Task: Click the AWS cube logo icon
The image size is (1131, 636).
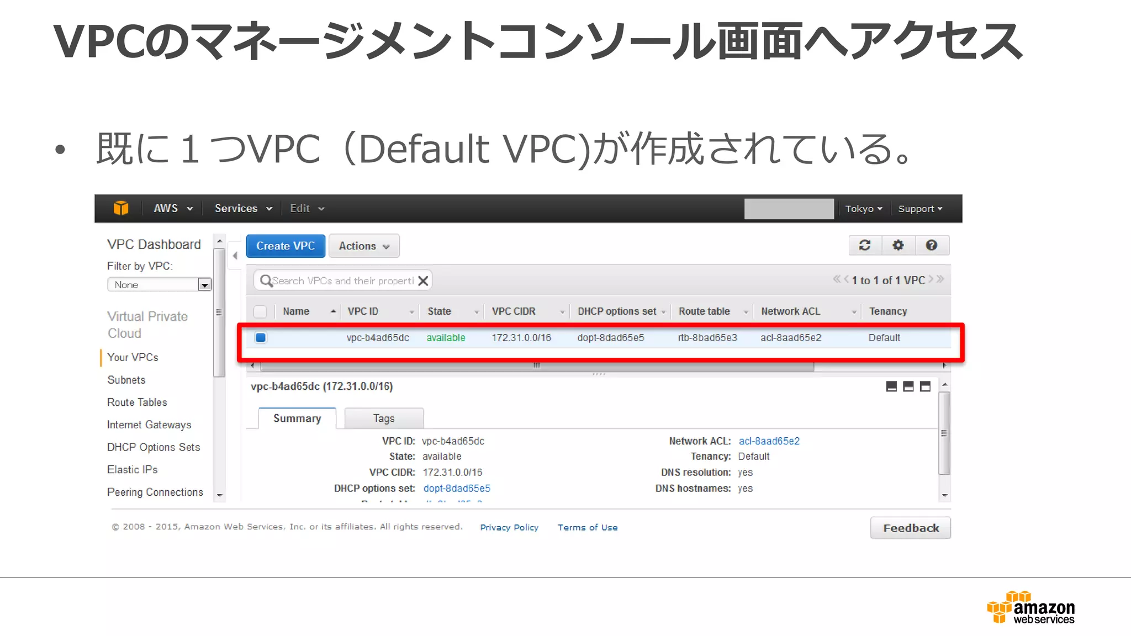Action: click(x=121, y=208)
